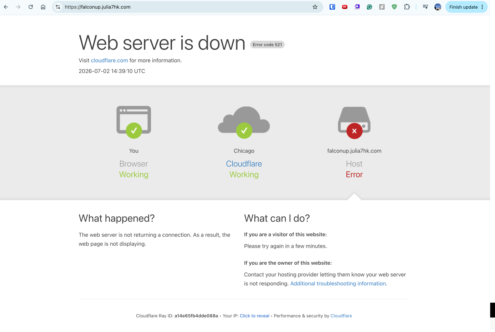Click the Chicago location label
This screenshot has height=332, width=495.
[x=244, y=151]
